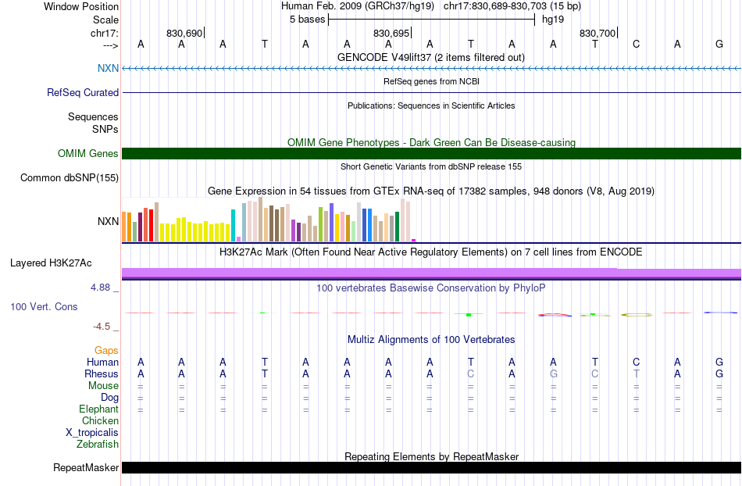Click the H3K27Ac Mark track title

[431, 252]
